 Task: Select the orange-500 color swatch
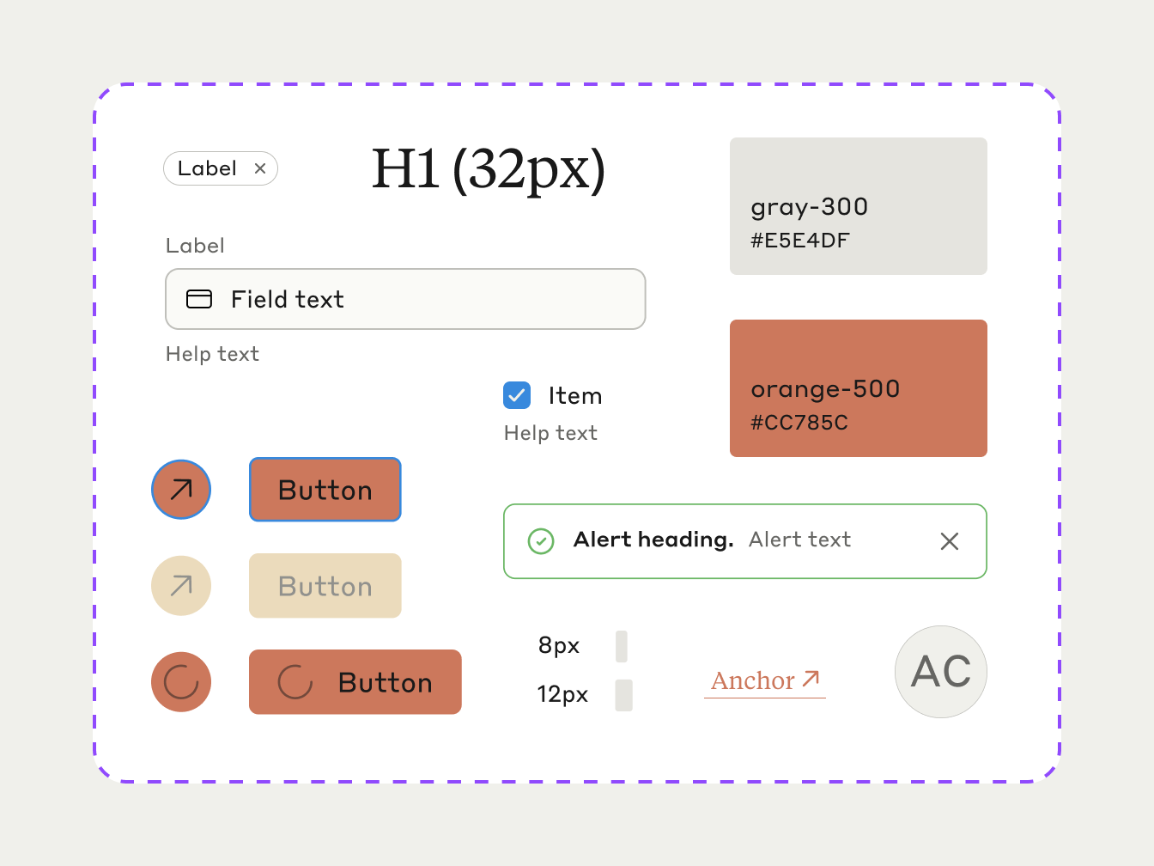(x=859, y=388)
